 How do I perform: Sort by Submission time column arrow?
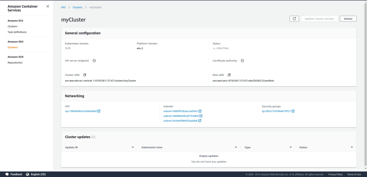(236, 147)
